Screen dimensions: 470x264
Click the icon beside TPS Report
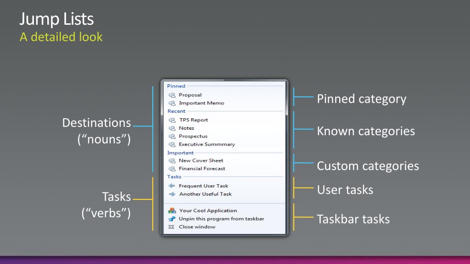click(172, 120)
